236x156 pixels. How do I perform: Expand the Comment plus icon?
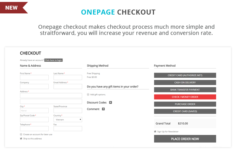point(103,109)
